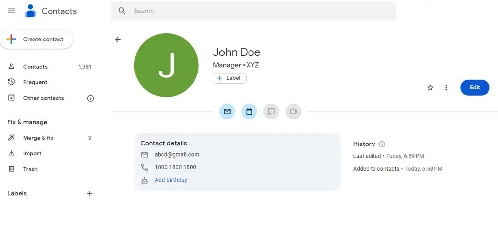Open Merge & fix suggestions
Viewport: 498px width, 225px height.
(38, 138)
